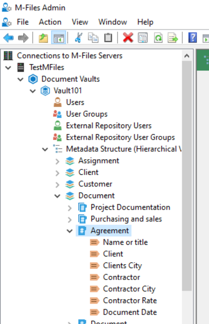
Task: Go back using the blue Back arrow
Action: tap(8, 38)
